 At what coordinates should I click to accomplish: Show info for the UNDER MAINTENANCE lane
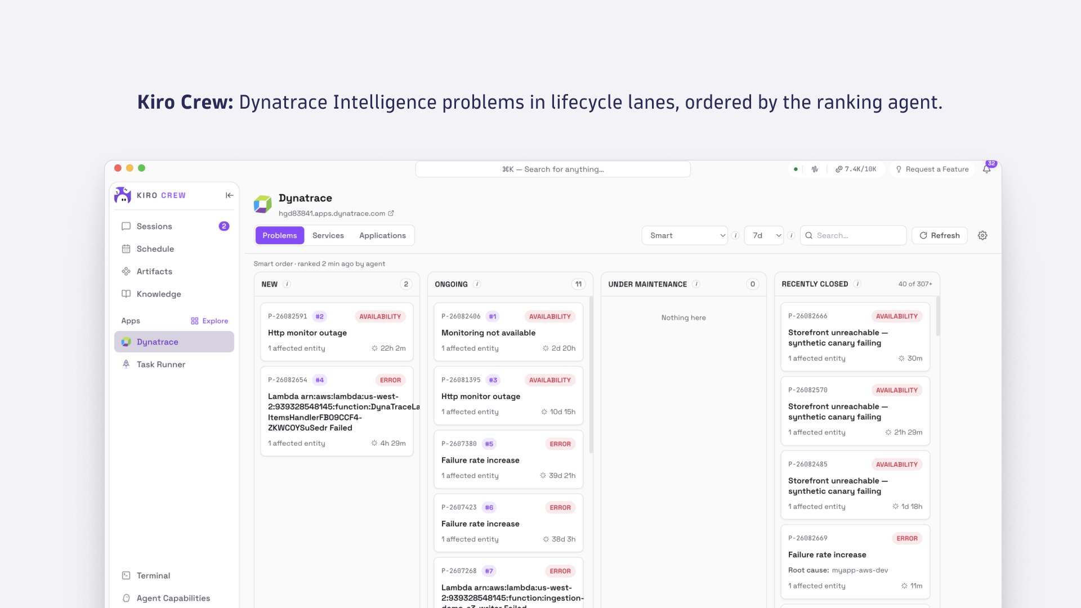tap(696, 284)
